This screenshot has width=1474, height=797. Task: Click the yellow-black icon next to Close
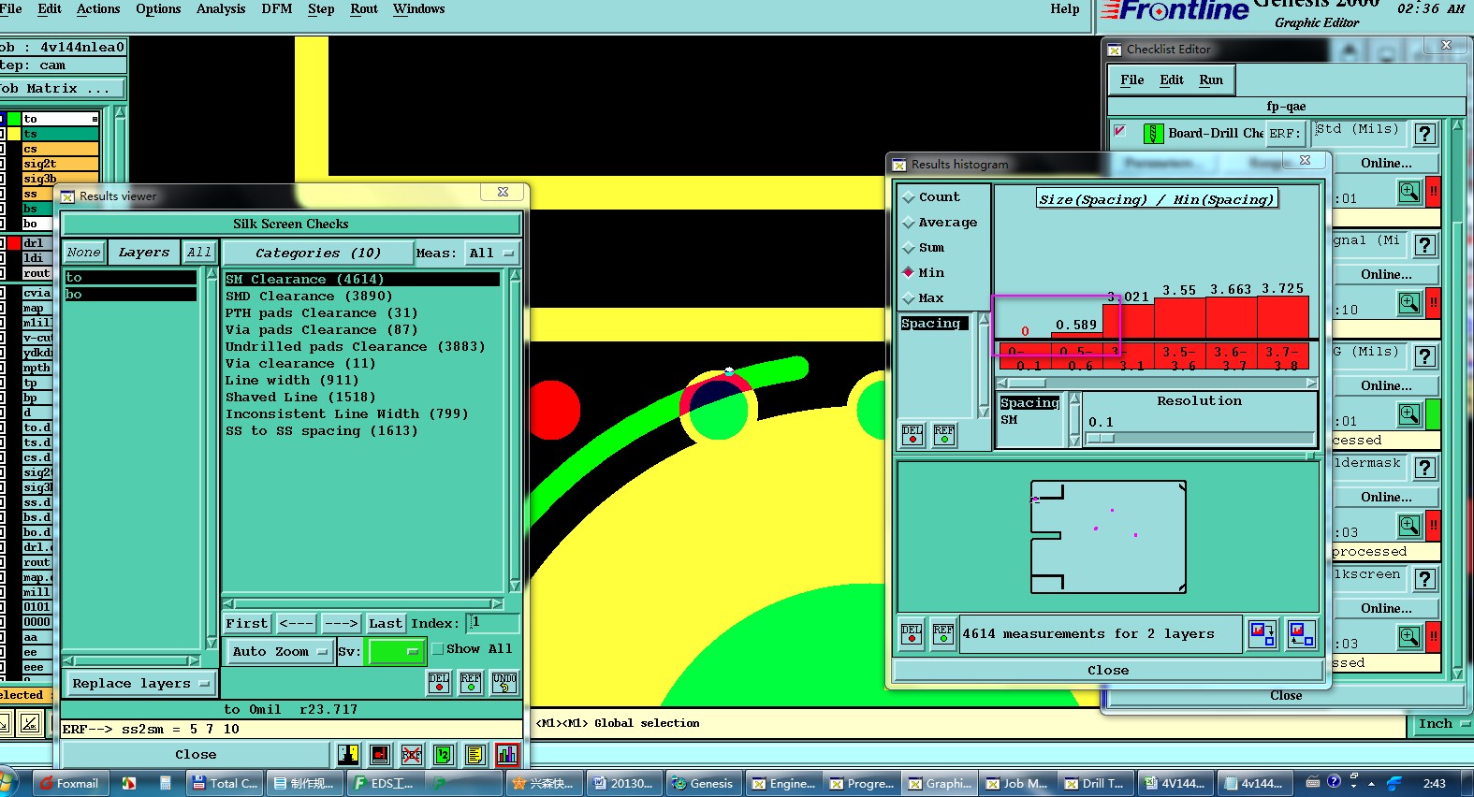point(348,755)
